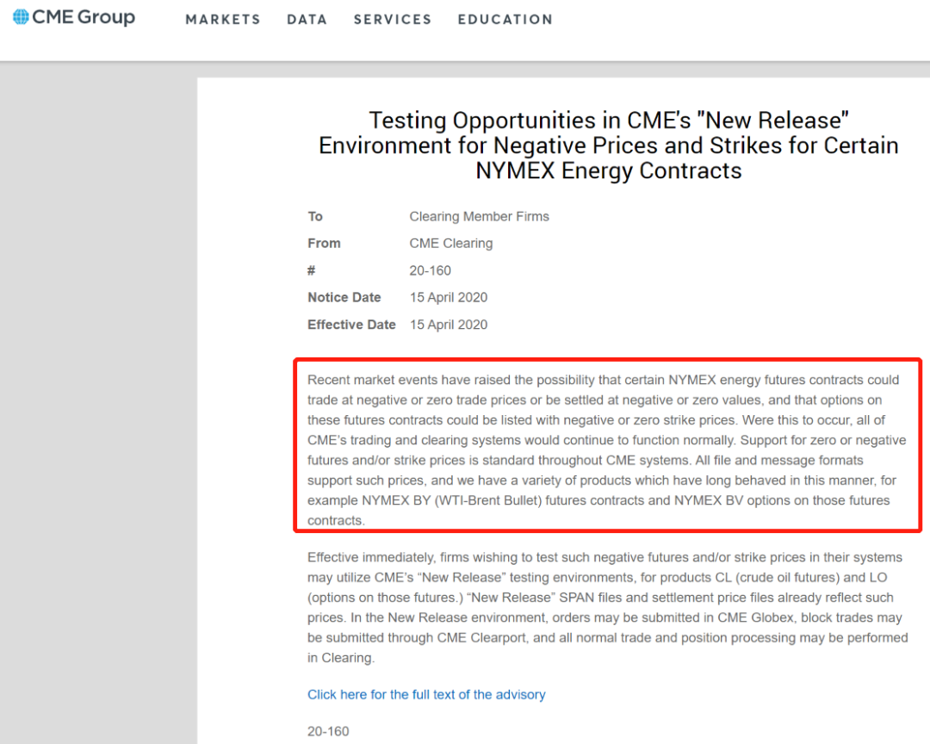Click the date value next to Effective Date
This screenshot has height=744, width=930.
tap(448, 325)
